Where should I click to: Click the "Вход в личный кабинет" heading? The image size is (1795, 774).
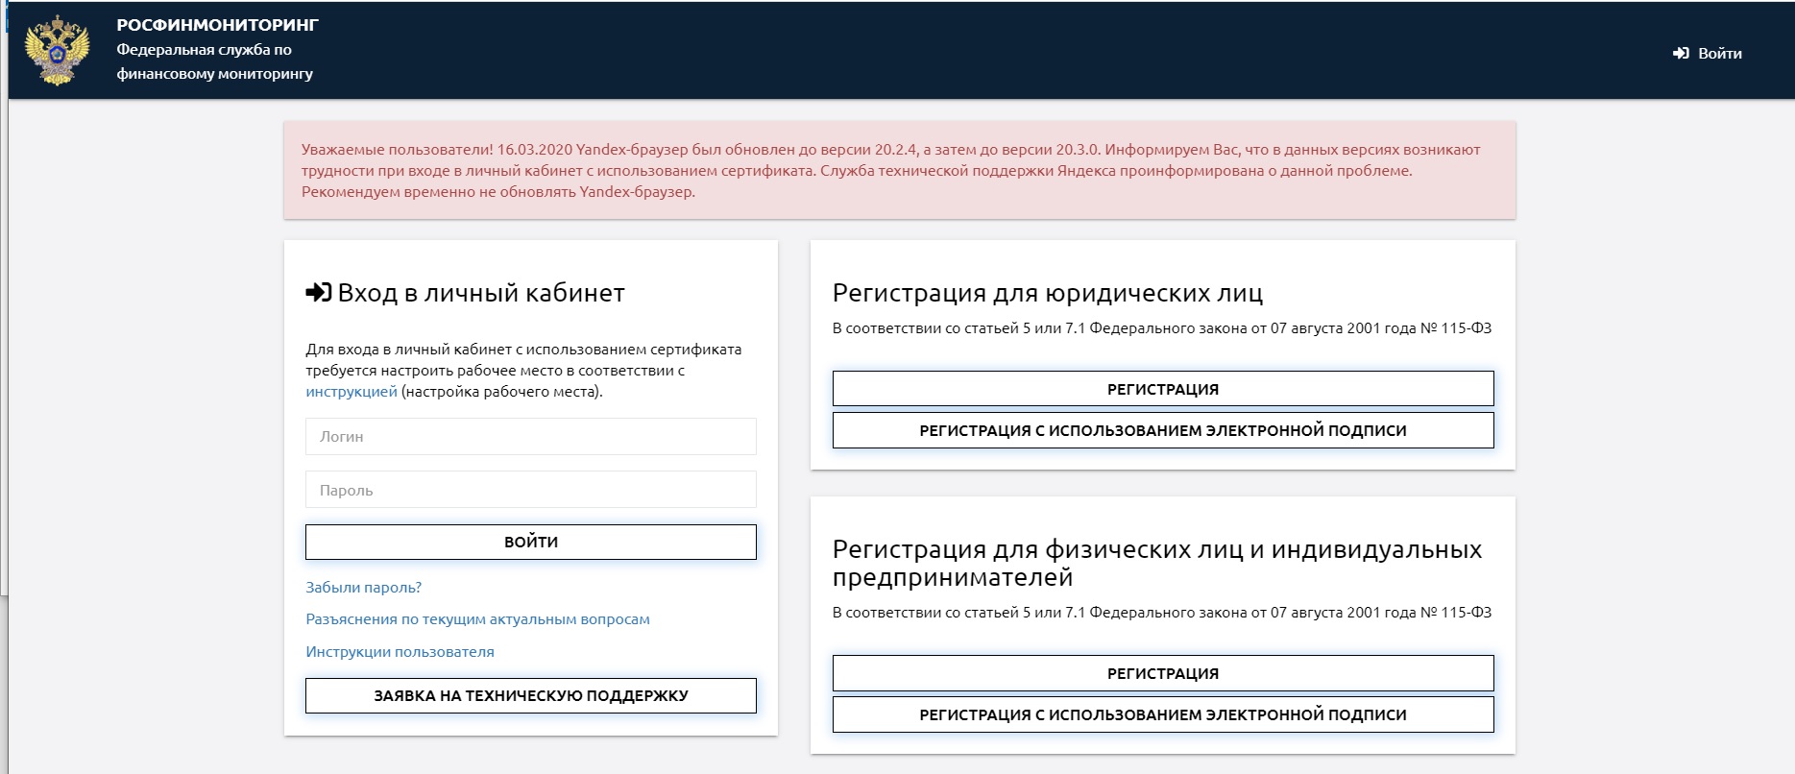point(481,293)
